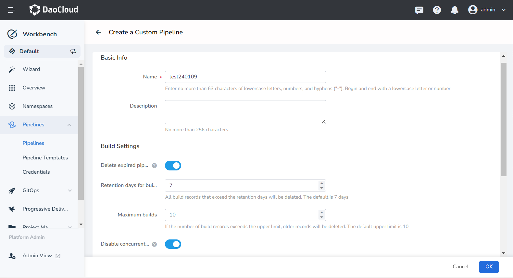
Task: Open the messages chat icon
Action: click(419, 10)
